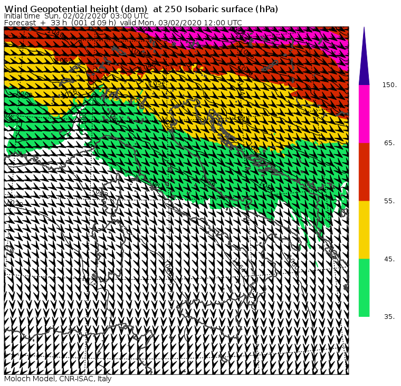The width and height of the screenshot is (401, 386).
Task: Click the 'Moloch Model, CNR-ISAC, Italy' credit
Action: pos(58,379)
